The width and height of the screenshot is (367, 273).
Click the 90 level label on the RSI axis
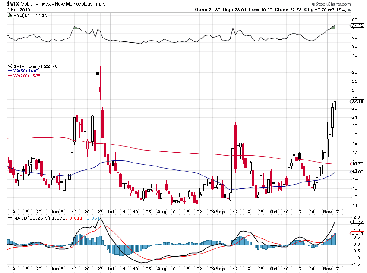354,20
